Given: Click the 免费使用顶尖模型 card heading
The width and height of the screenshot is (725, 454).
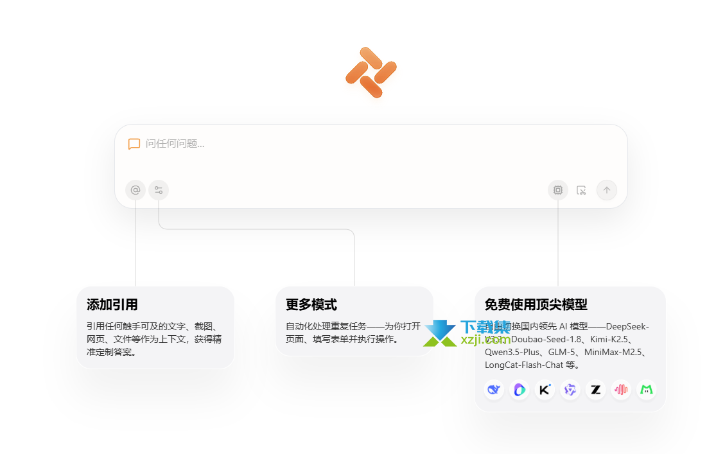Looking at the screenshot, I should (536, 304).
